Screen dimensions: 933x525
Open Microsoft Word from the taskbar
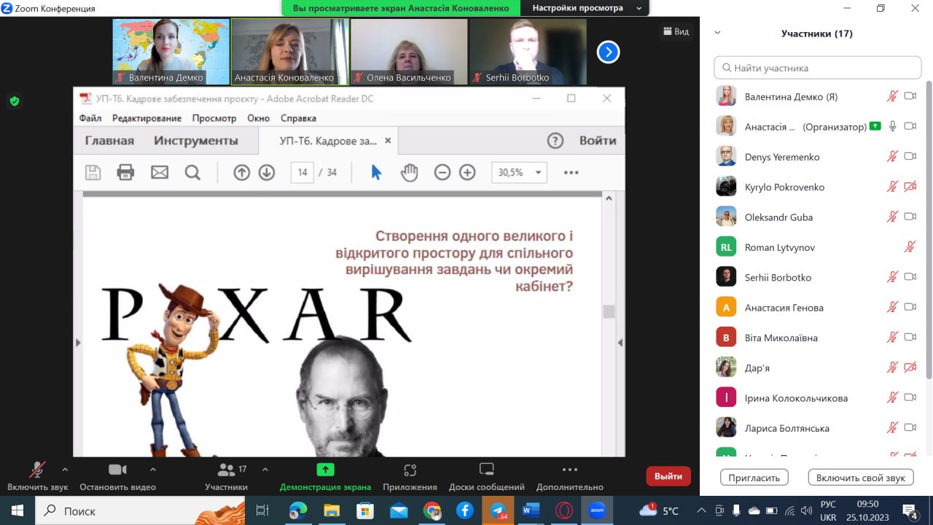click(531, 510)
